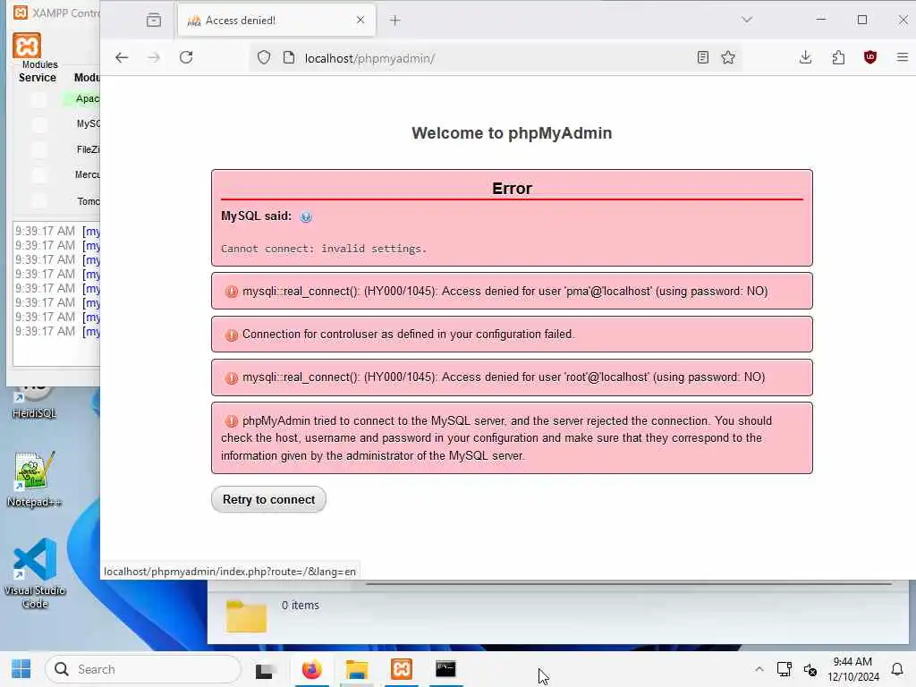Image resolution: width=916 pixels, height=687 pixels.
Task: Click error icon beside root@localhost message
Action: click(x=232, y=378)
